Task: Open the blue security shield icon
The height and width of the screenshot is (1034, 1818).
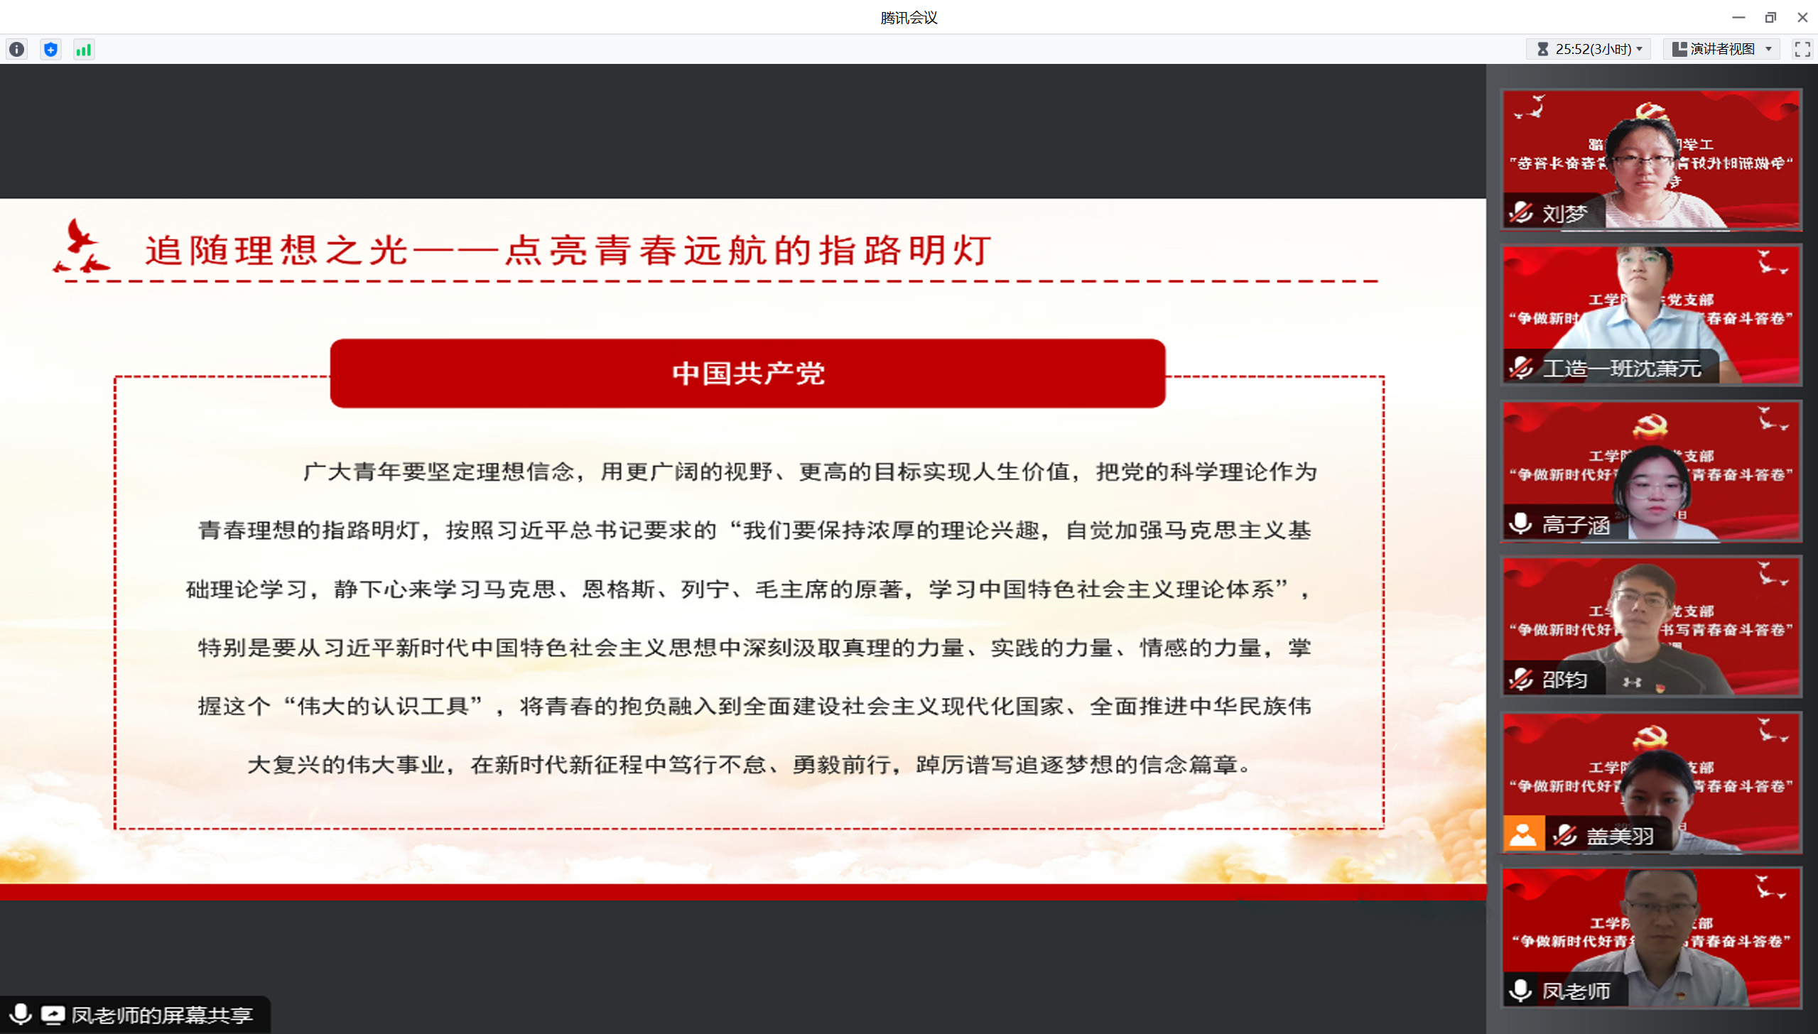Action: pyautogui.click(x=50, y=49)
